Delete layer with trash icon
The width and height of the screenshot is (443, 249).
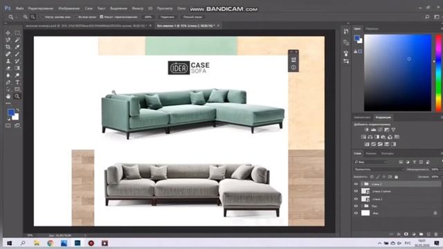click(x=436, y=234)
